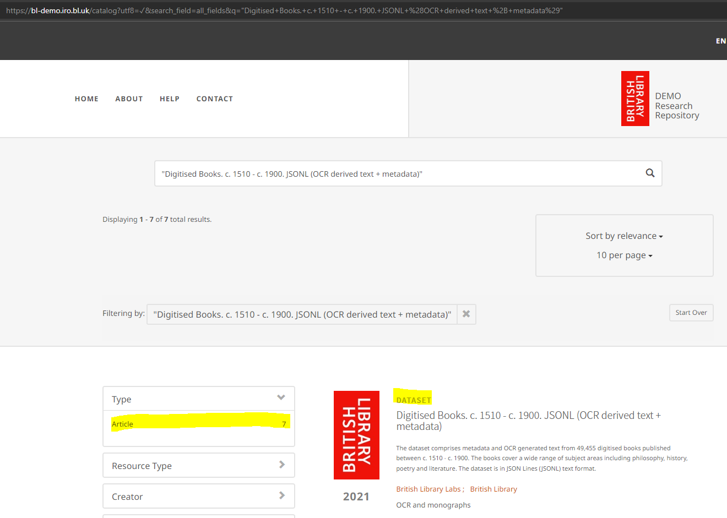
Task: Click the dataset description paragraph
Action: point(542,459)
